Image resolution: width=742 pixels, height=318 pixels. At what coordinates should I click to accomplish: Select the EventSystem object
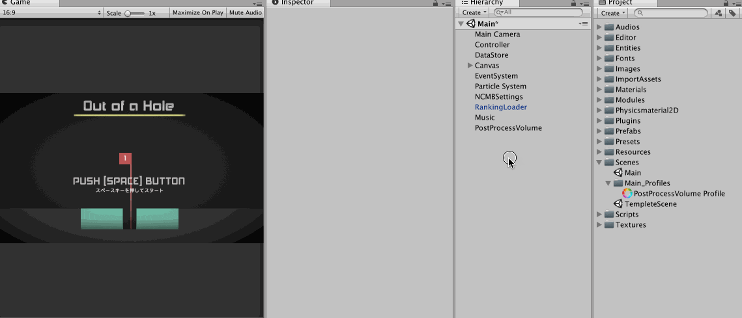tap(496, 75)
